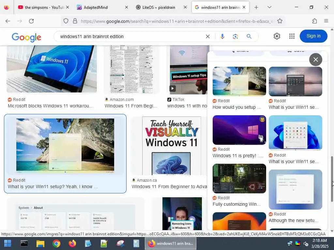334x250 pixels.
Task: Open Removing icons in Windows 11 video result
Action: pos(182,214)
